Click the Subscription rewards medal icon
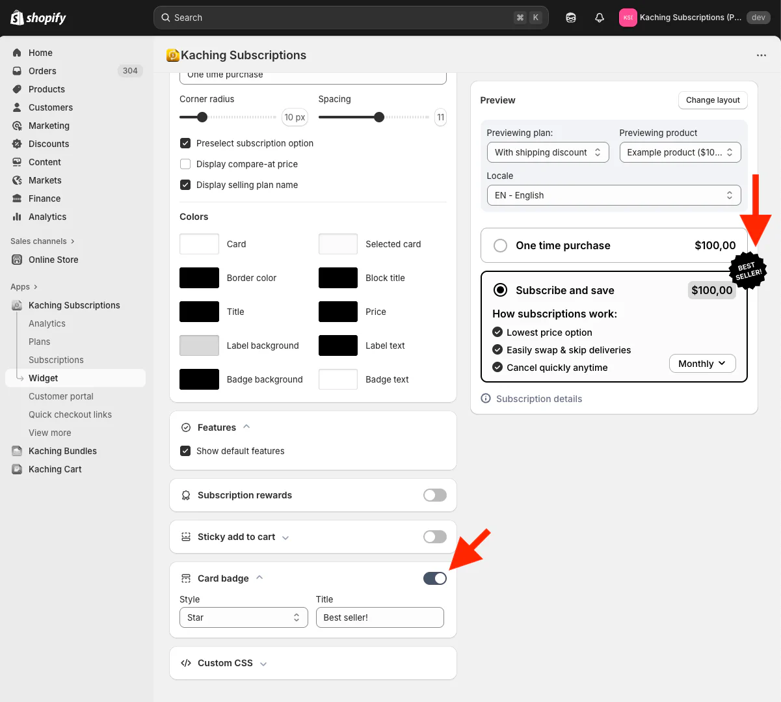Screen dimensions: 781x702 (x=186, y=495)
